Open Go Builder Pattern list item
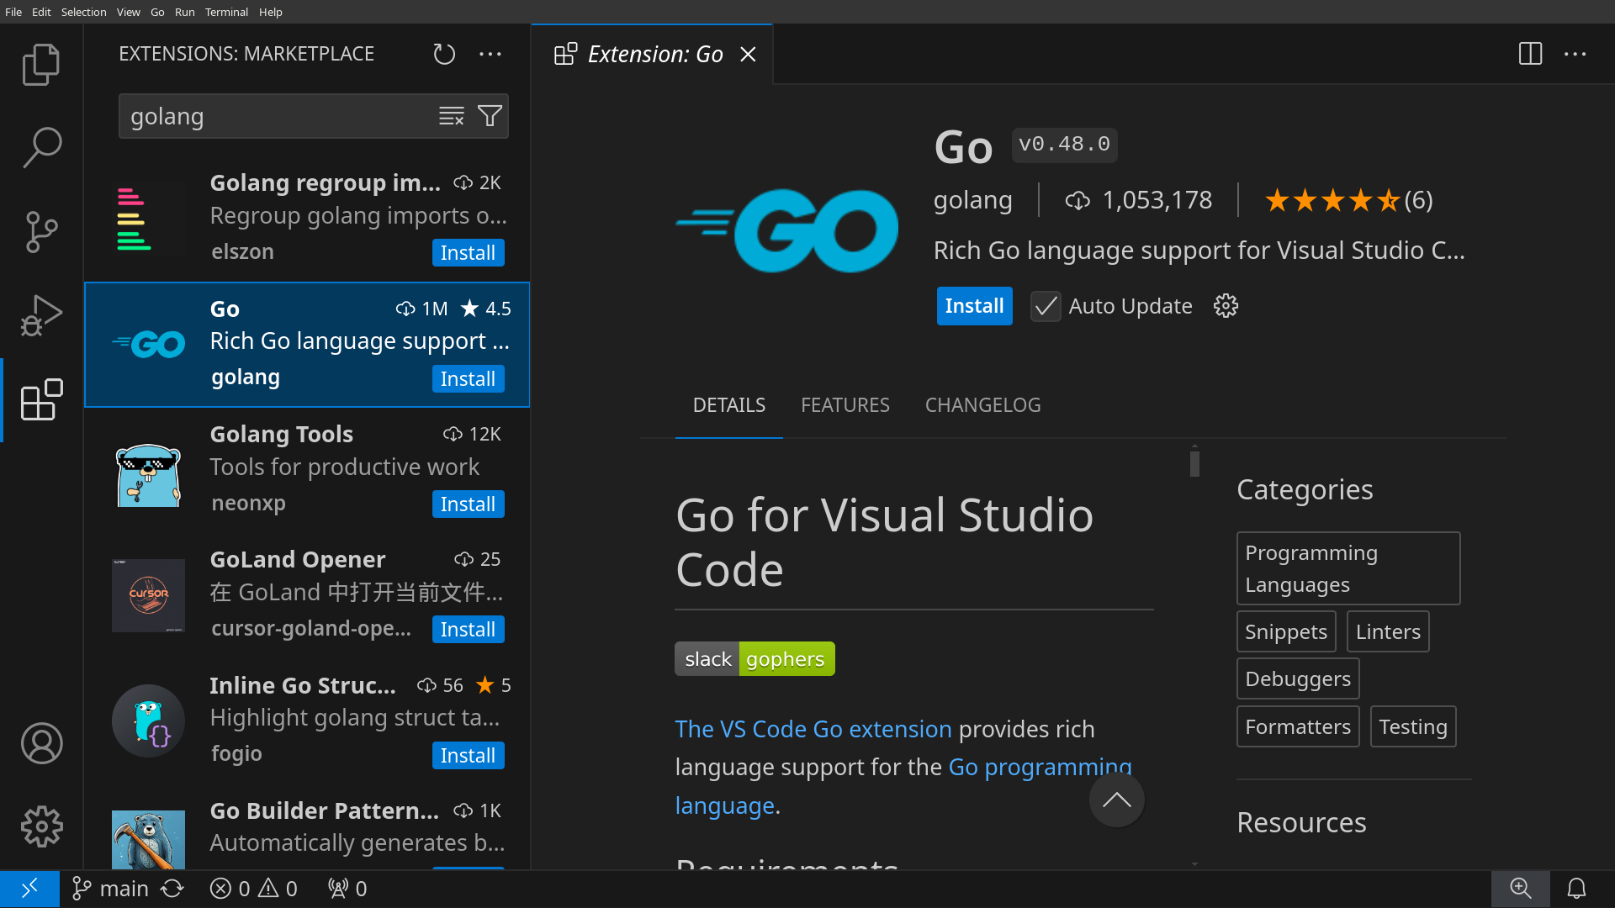The height and width of the screenshot is (908, 1615). click(x=307, y=828)
